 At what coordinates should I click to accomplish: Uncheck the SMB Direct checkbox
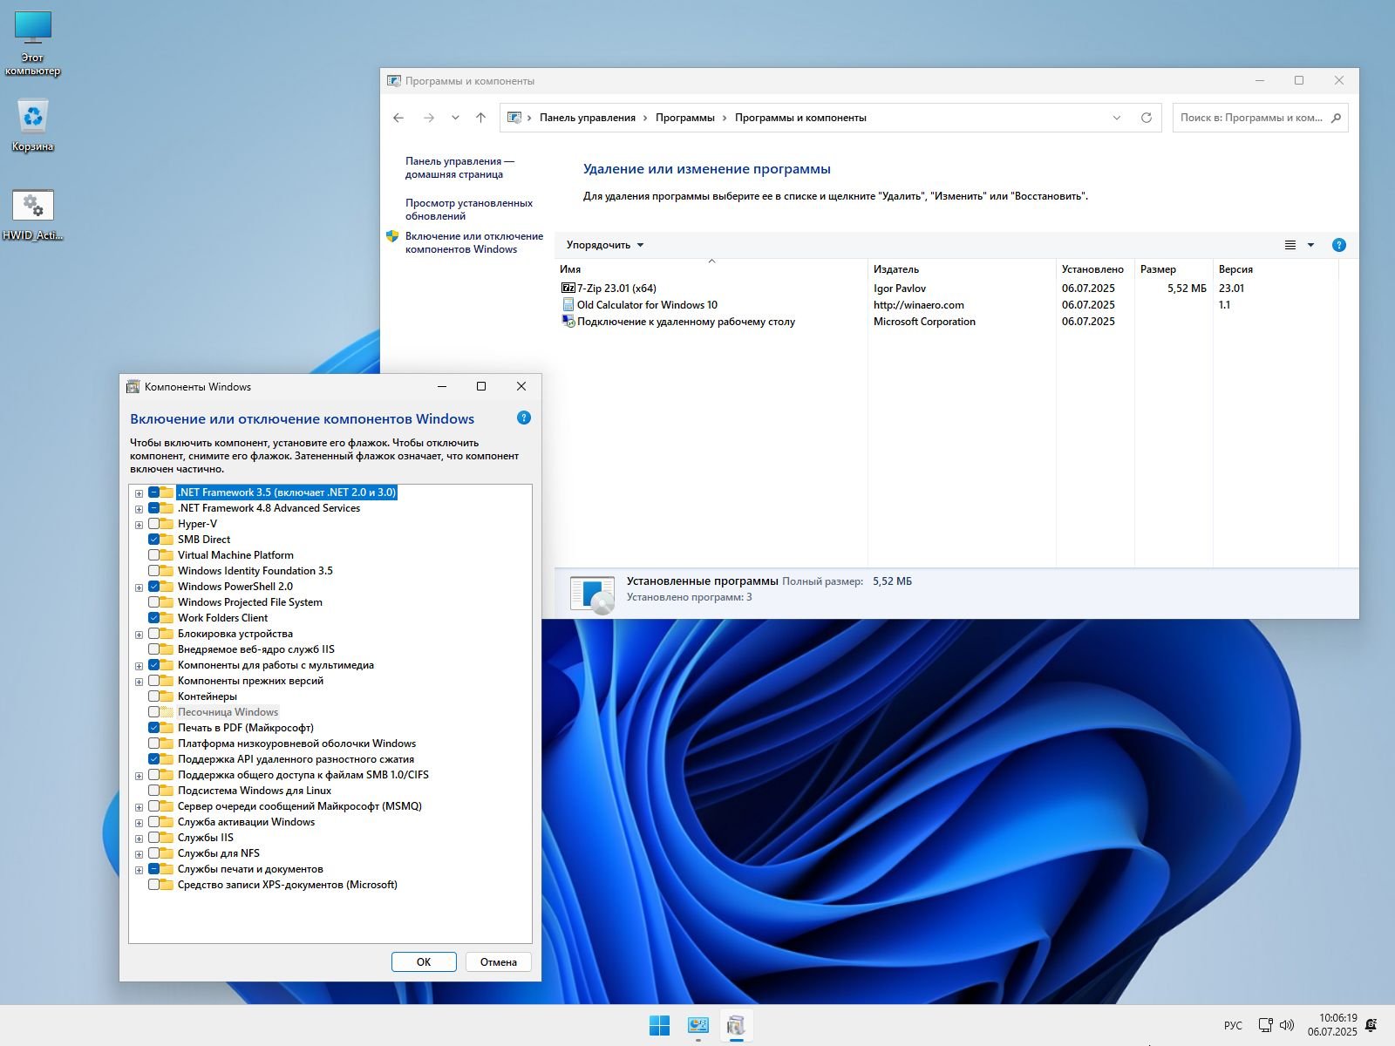click(x=154, y=540)
